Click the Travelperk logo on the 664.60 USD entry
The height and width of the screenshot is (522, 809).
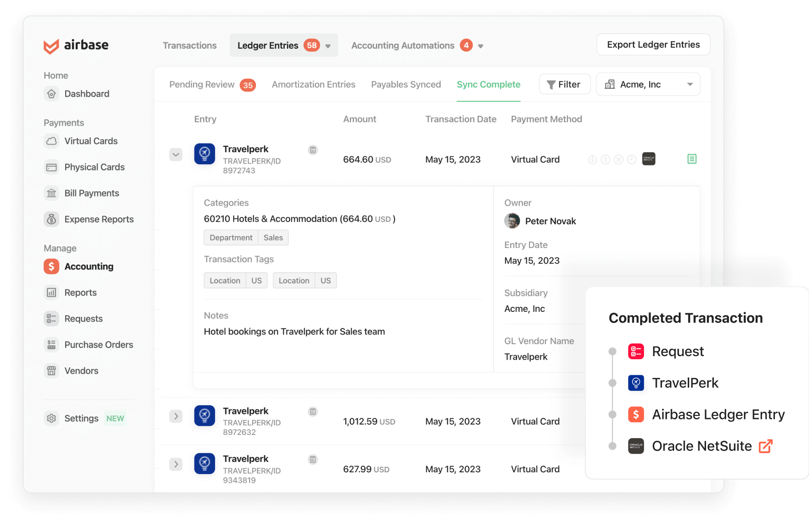click(205, 154)
